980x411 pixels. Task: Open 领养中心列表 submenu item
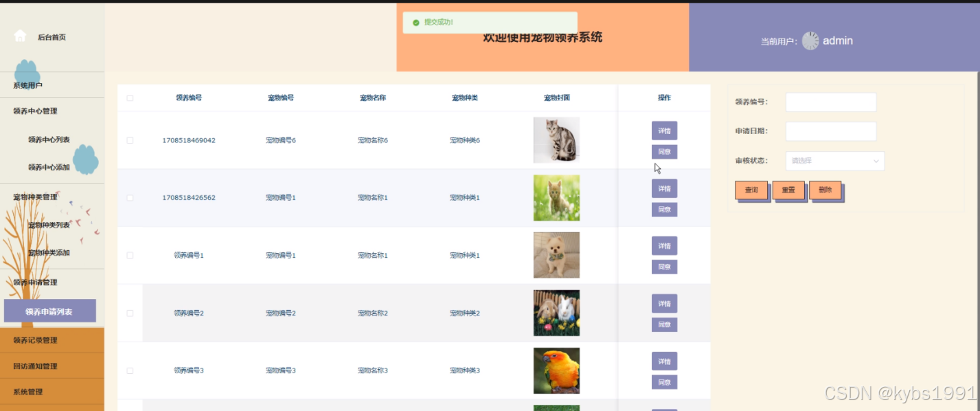[49, 140]
